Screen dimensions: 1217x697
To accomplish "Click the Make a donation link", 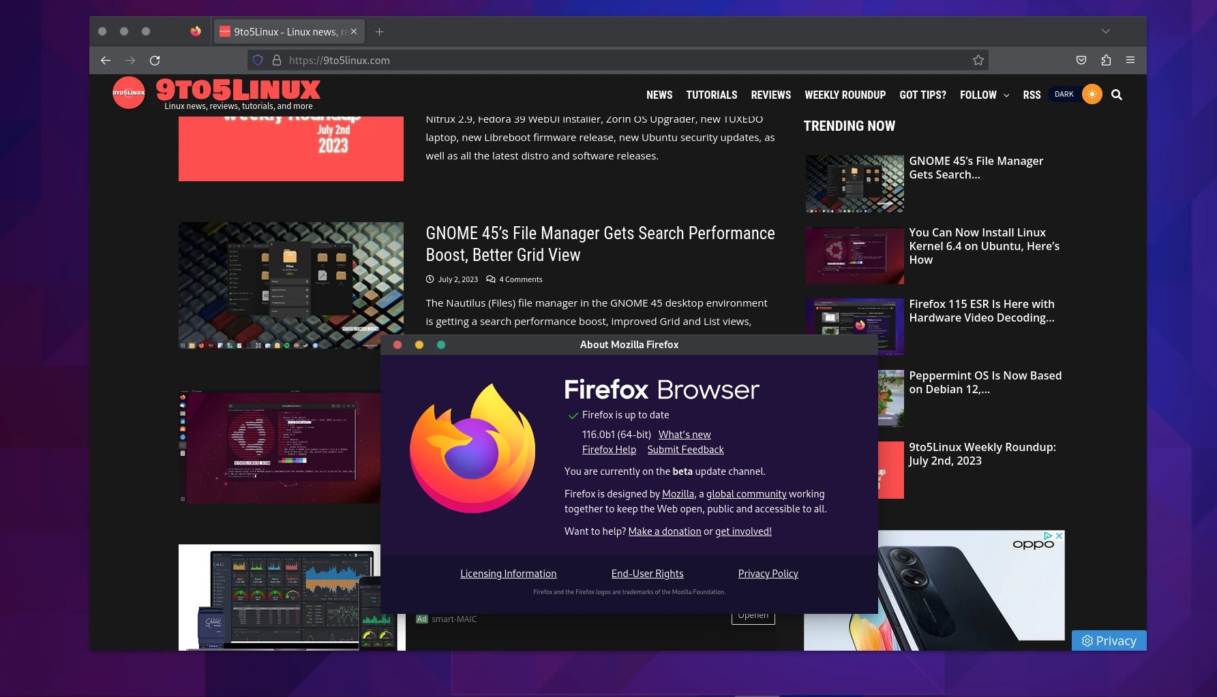I will 664,531.
